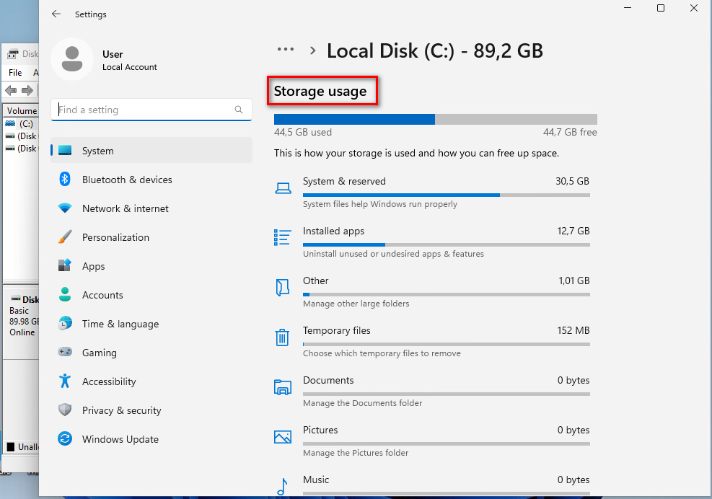Screen dimensions: 712x499
Task: Open Apps via its sidebar icon
Action: click(x=65, y=266)
